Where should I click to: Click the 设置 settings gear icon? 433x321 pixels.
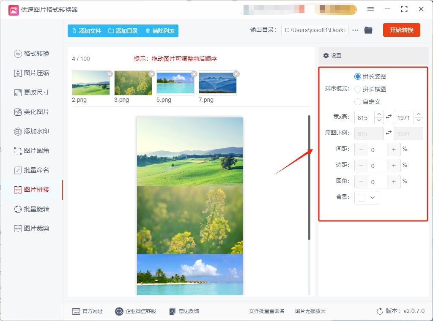326,56
